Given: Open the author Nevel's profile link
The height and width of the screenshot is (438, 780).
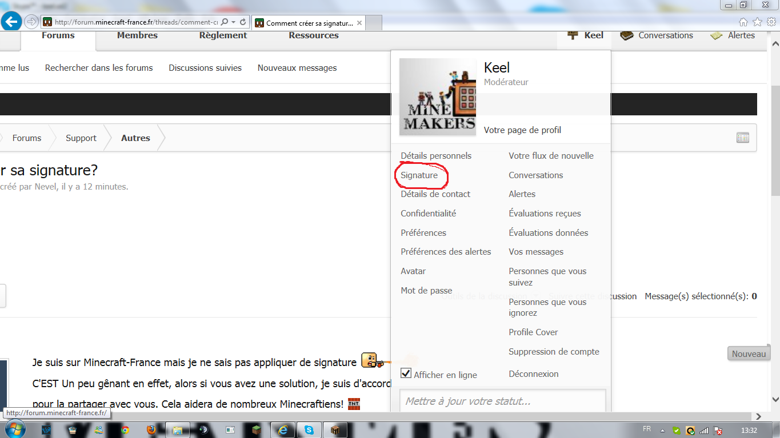Looking at the screenshot, I should point(46,187).
